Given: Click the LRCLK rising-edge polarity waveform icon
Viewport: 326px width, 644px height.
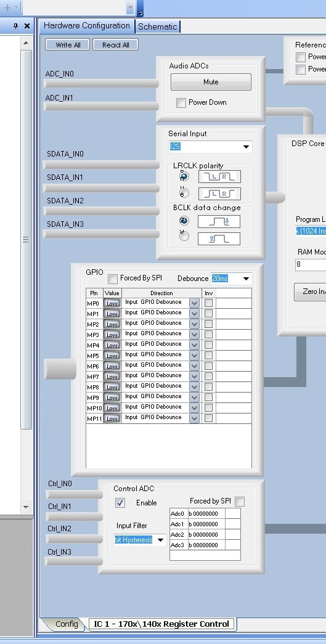Looking at the screenshot, I should coord(219,194).
